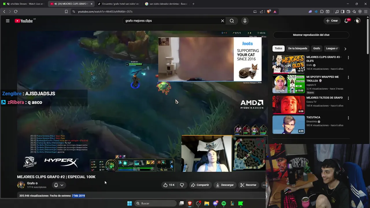370x208 pixels.
Task: Click the browser address bar URL
Action: click(x=105, y=12)
